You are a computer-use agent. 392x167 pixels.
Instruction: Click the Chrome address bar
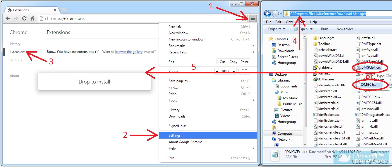click(143, 19)
